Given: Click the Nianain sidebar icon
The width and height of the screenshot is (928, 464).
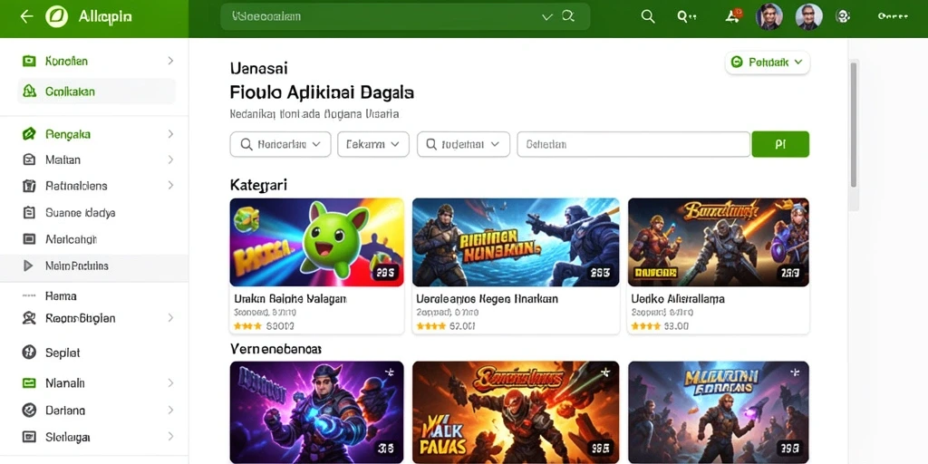Looking at the screenshot, I should 28,383.
